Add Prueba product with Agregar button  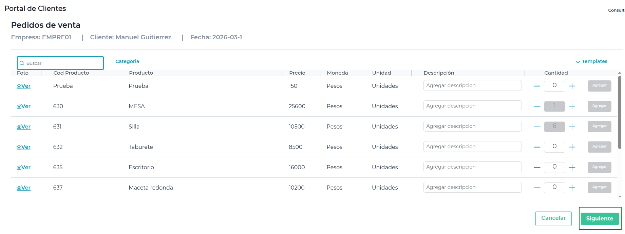pos(599,86)
